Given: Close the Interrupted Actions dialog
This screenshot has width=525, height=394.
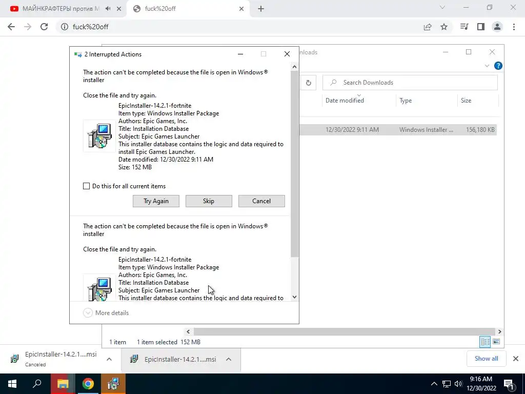Looking at the screenshot, I should point(287,54).
